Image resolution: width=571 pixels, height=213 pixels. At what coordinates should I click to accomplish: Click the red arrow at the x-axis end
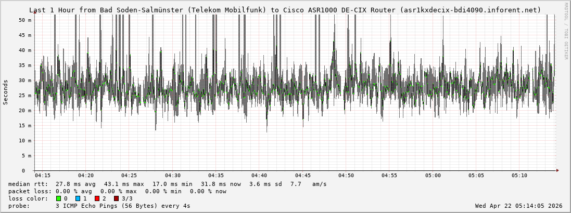[x=557, y=170]
